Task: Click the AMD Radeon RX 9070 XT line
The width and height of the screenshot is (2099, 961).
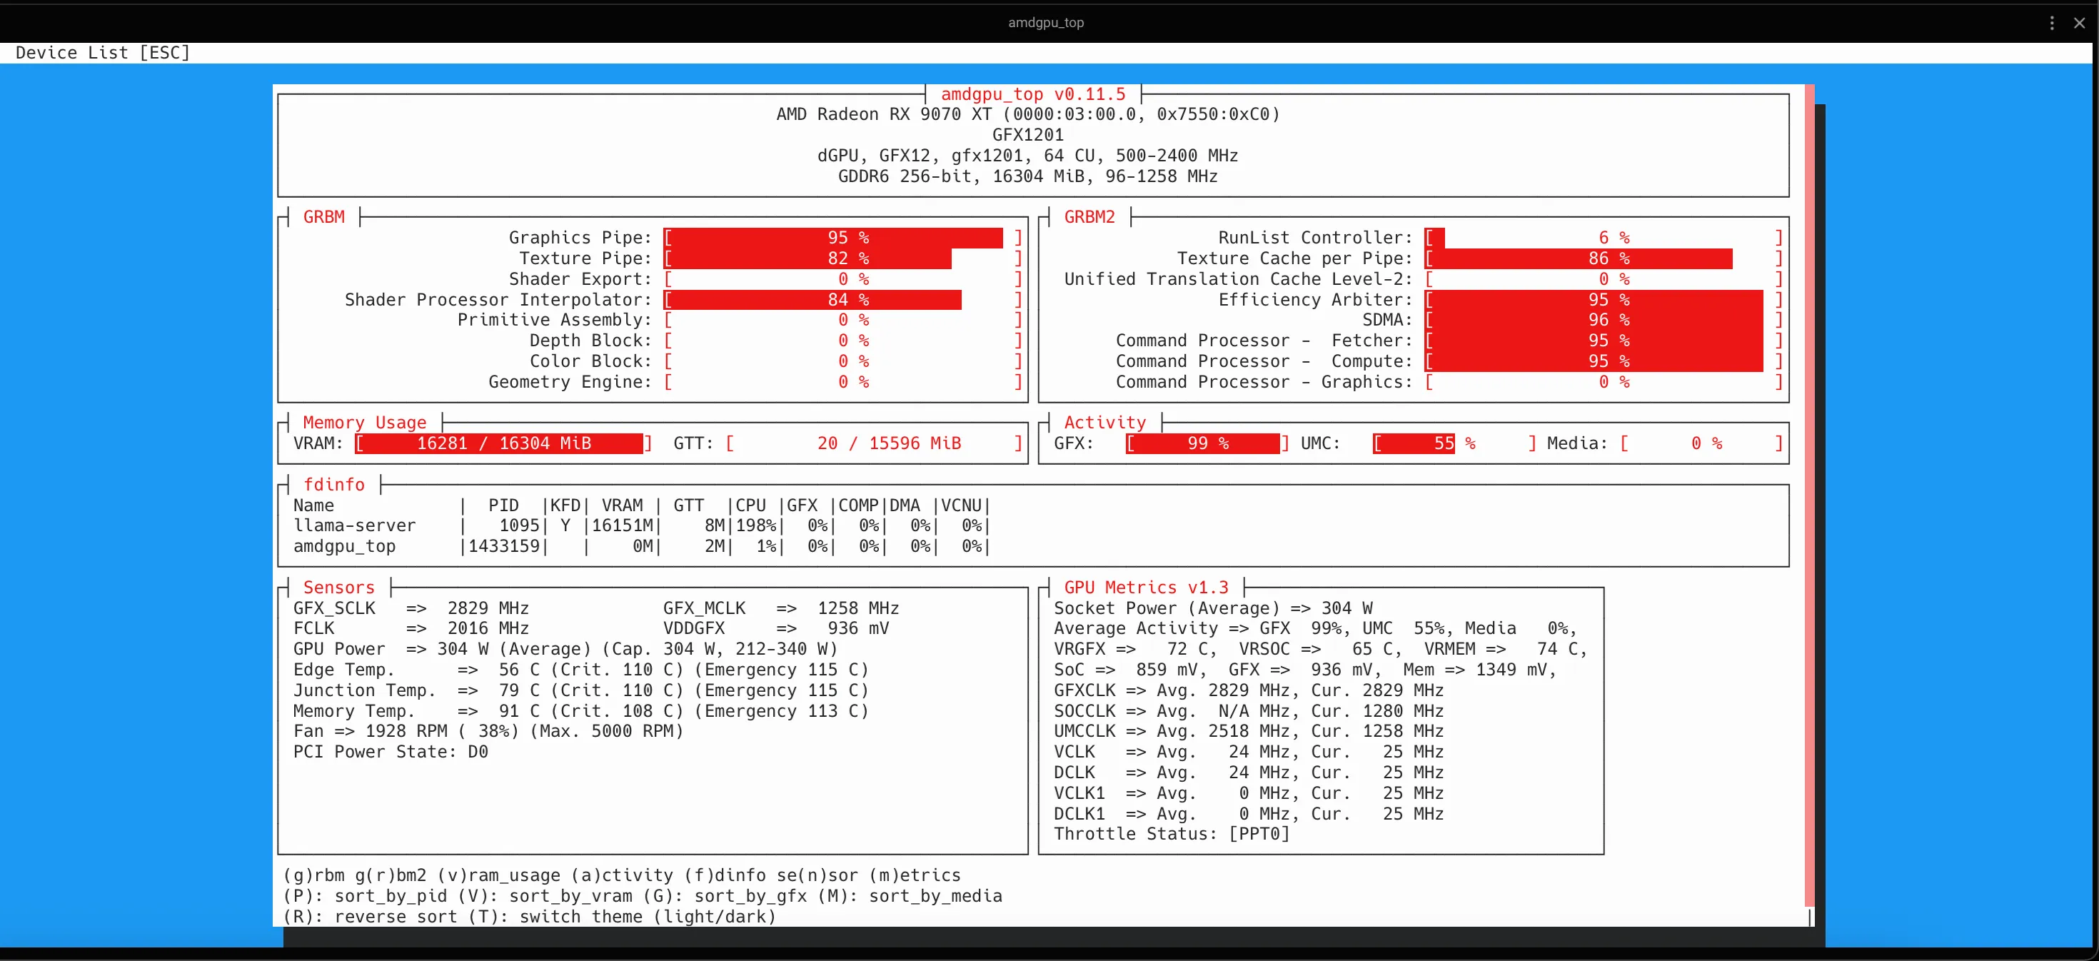Action: tap(1028, 114)
